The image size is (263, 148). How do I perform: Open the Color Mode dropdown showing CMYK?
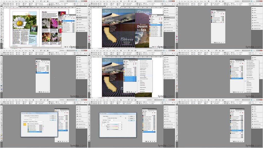pos(115,122)
